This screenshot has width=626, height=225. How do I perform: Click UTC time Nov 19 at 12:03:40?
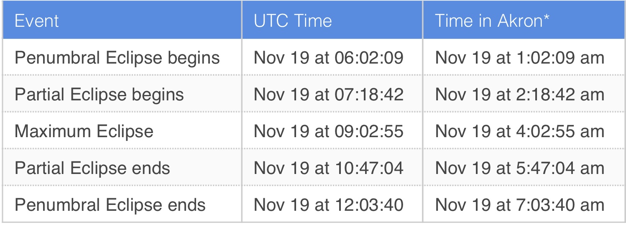328,205
